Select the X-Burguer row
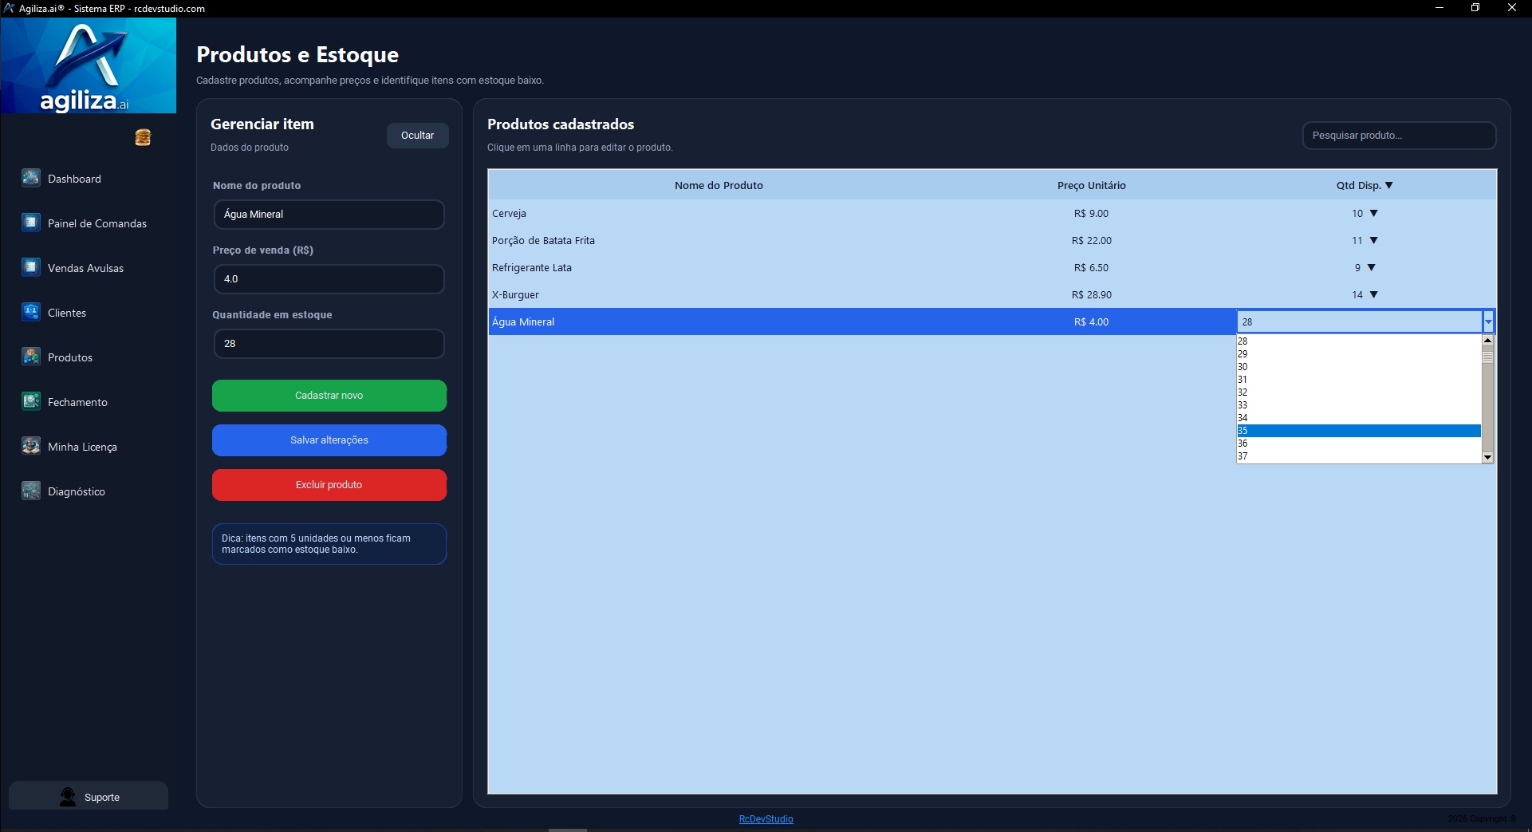This screenshot has width=1532, height=832. 992,294
